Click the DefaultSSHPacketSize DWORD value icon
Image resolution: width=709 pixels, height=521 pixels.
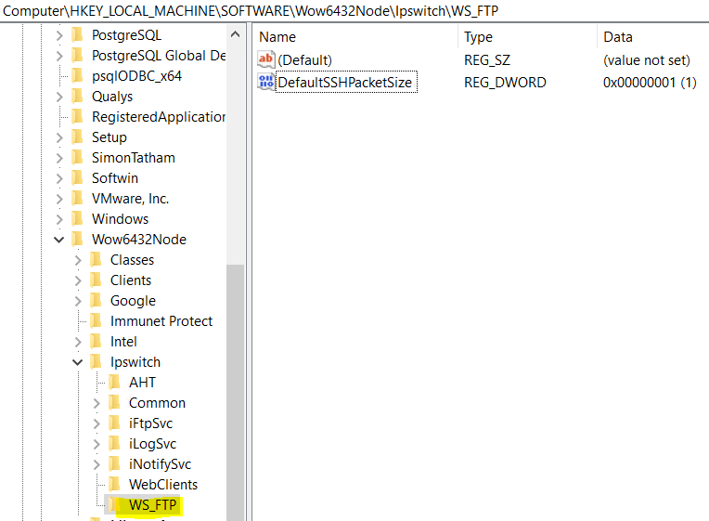tap(266, 83)
